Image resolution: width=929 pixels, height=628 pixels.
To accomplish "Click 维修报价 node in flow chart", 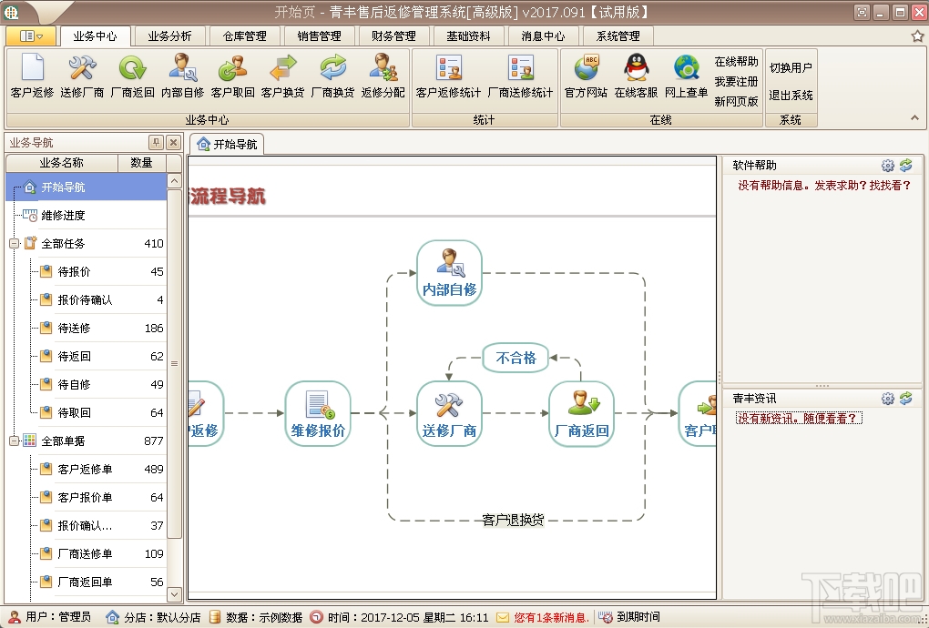I will pos(318,414).
